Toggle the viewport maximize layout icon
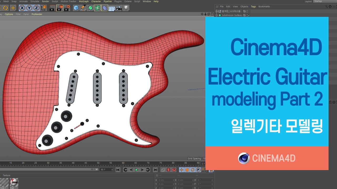This screenshot has width=337, height=189. (x=212, y=14)
